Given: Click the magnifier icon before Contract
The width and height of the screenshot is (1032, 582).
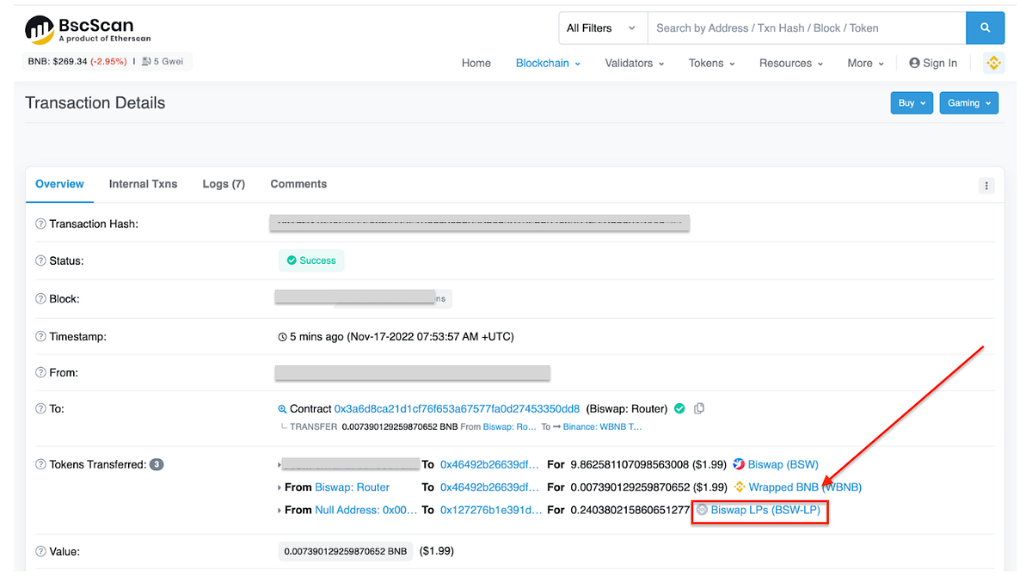Looking at the screenshot, I should (282, 409).
